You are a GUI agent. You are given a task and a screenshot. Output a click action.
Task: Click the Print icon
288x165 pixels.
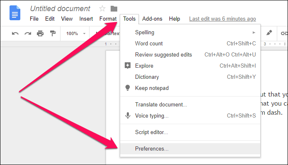[40, 33]
